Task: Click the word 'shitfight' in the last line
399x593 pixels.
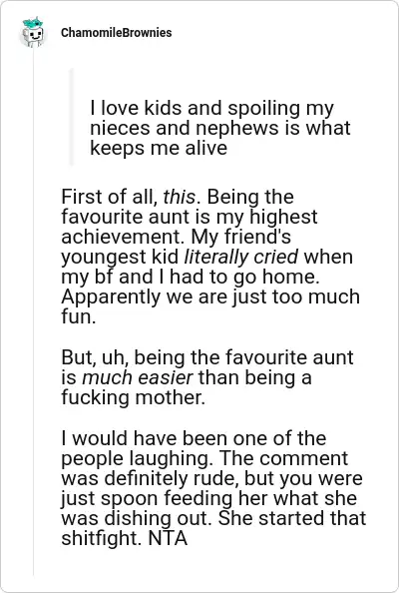Action: (102, 538)
